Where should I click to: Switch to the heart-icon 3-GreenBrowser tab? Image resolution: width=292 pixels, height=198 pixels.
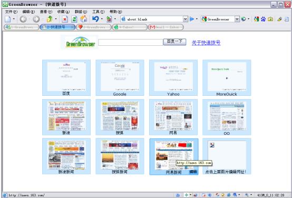tap(94, 27)
